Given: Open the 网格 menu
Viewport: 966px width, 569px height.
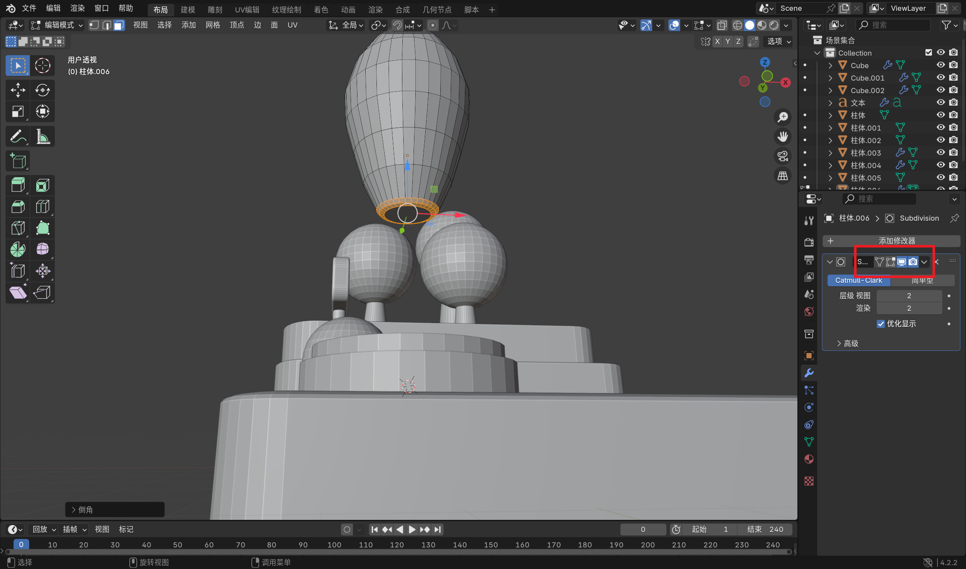Looking at the screenshot, I should pyautogui.click(x=213, y=25).
